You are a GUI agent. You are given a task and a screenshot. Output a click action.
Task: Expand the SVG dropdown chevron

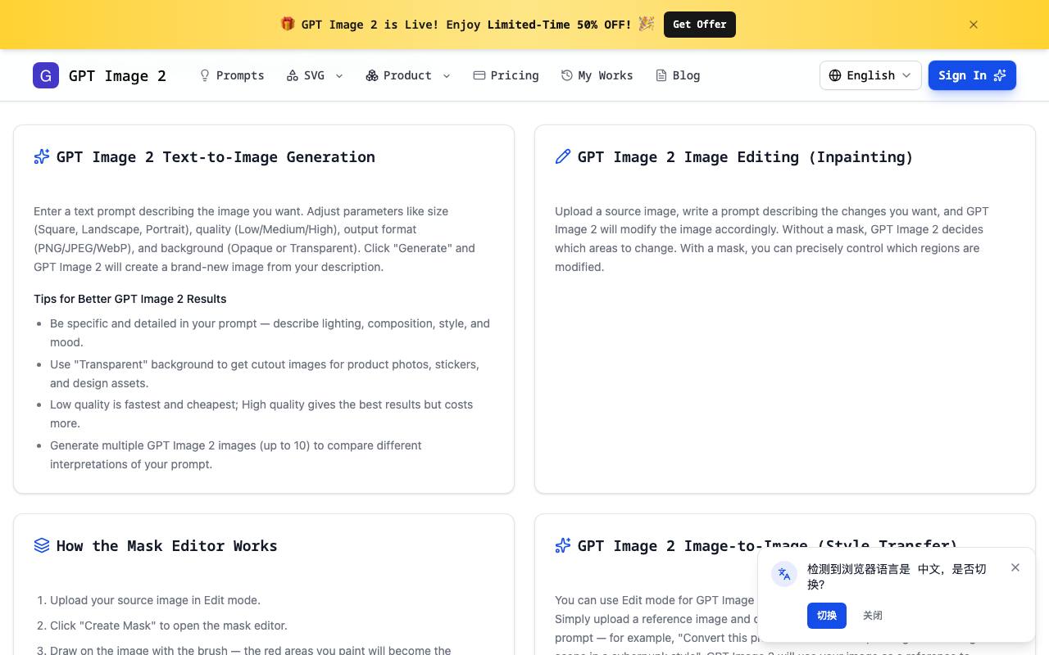click(x=339, y=75)
